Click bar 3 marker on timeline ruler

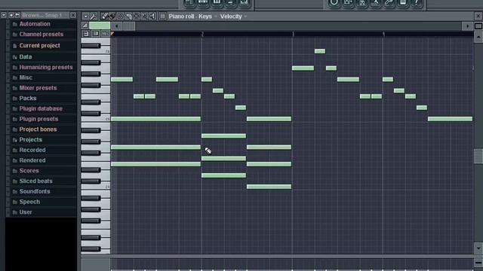293,34
